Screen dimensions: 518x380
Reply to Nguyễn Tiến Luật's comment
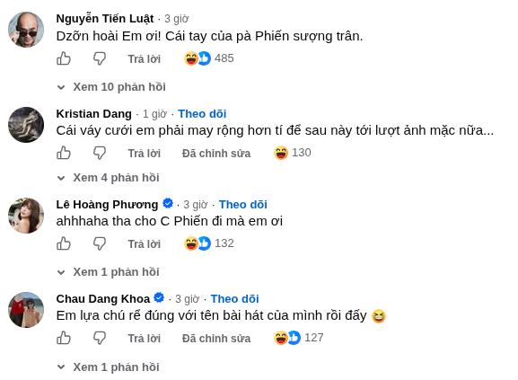(144, 59)
